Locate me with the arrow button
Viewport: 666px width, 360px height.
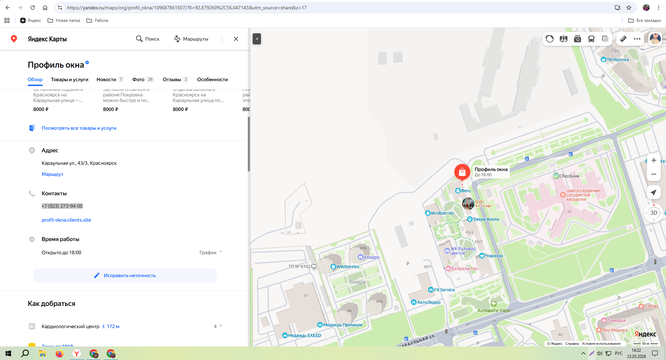tap(654, 192)
